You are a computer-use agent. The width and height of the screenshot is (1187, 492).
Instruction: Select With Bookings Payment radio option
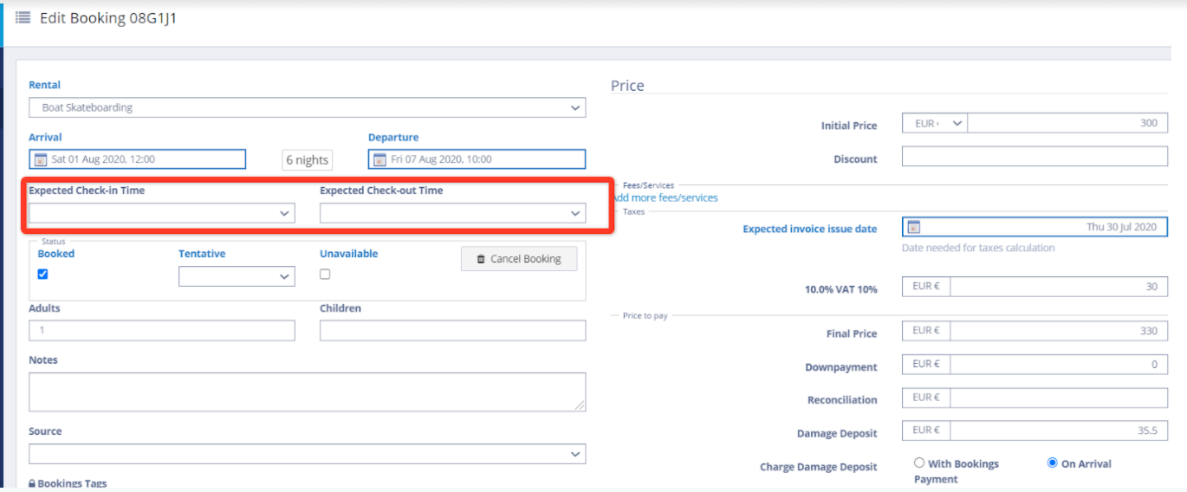919,463
